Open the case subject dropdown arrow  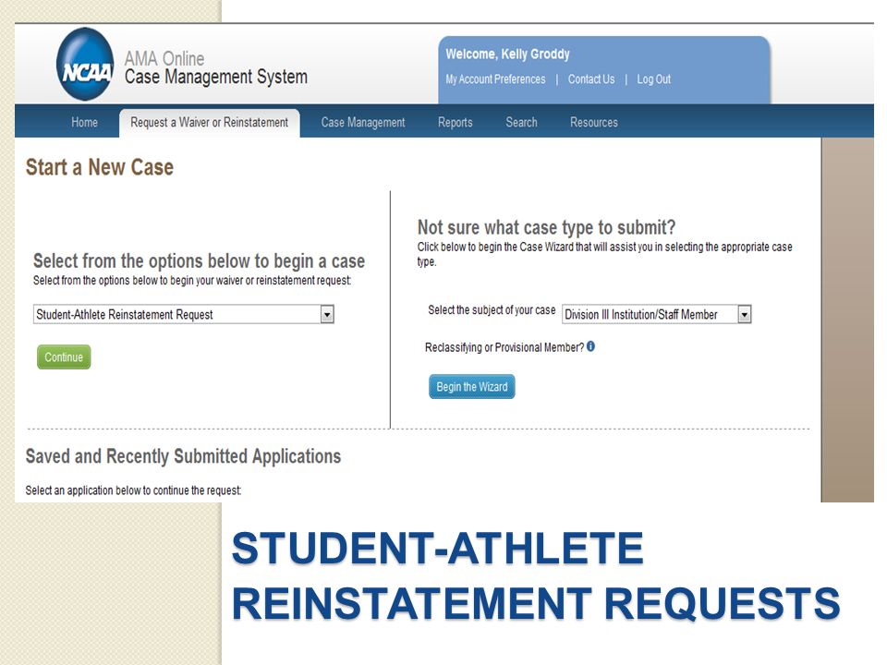coord(745,314)
